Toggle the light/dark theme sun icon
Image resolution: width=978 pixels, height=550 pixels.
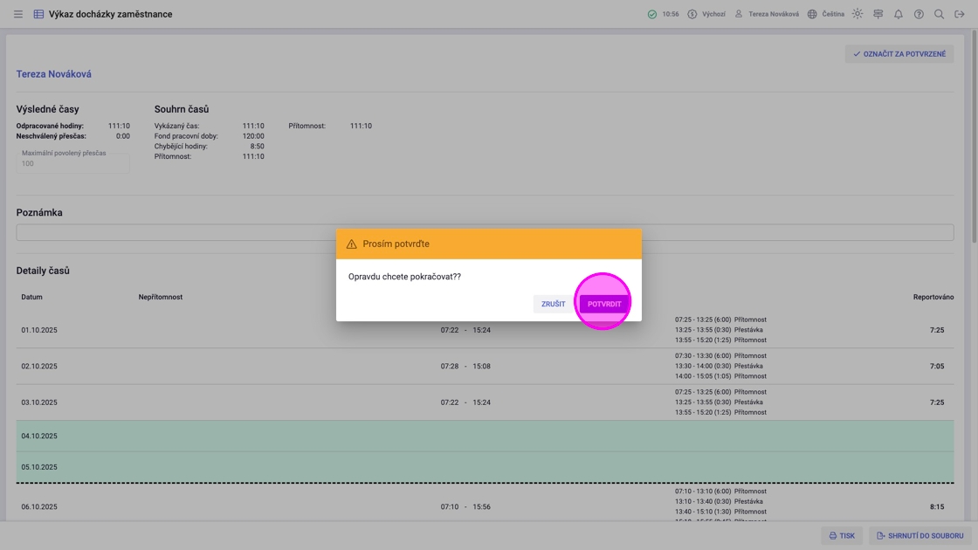click(857, 14)
